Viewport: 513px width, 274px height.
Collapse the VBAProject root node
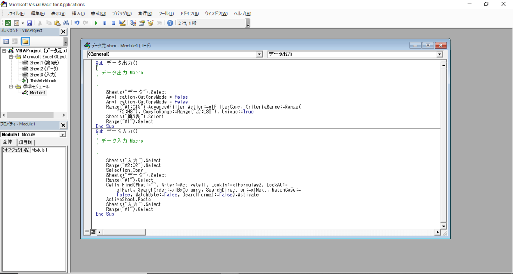pos(4,50)
